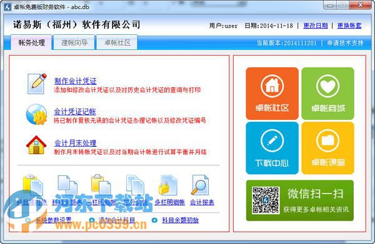Open the 多栏明细帐 text link

pyautogui.click(x=169, y=202)
